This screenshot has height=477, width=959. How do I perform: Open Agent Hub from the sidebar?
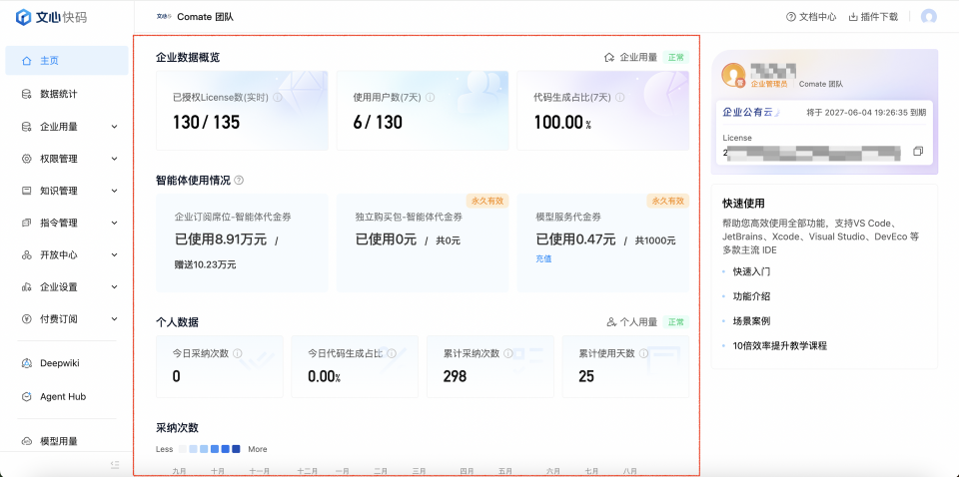[x=67, y=396]
